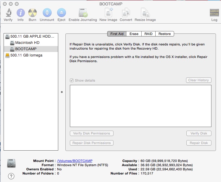This screenshot has height=182, width=221.
Task: Click the Verify Disk button
Action: tap(199, 133)
